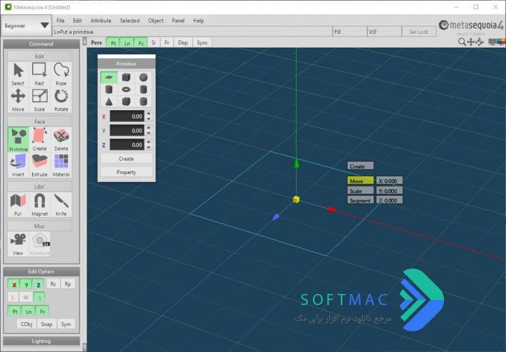506x352 pixels.
Task: Toggle Pt display in viewport toolbar
Action: pos(113,43)
